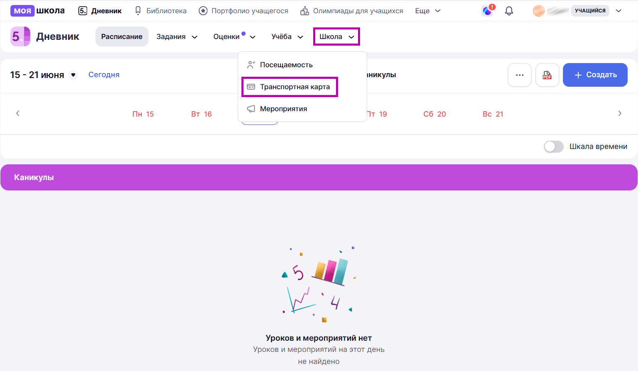Select Посещаемость from the Школа menu
The image size is (638, 371).
[x=302, y=65]
